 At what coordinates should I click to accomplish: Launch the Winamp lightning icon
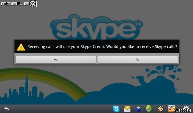pos(160,109)
